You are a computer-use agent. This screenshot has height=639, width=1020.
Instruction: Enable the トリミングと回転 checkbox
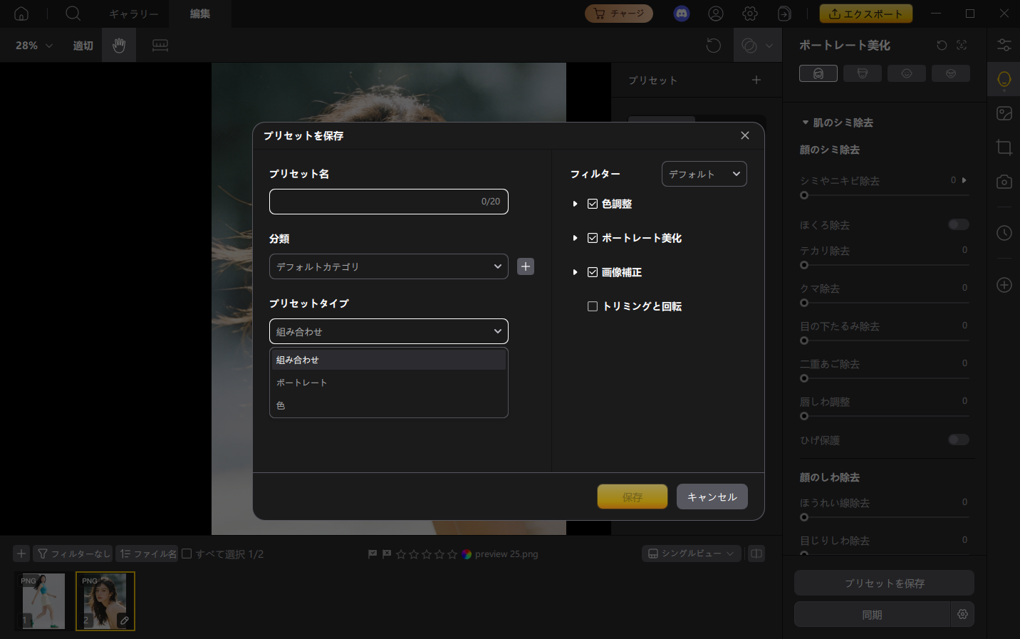tap(593, 306)
